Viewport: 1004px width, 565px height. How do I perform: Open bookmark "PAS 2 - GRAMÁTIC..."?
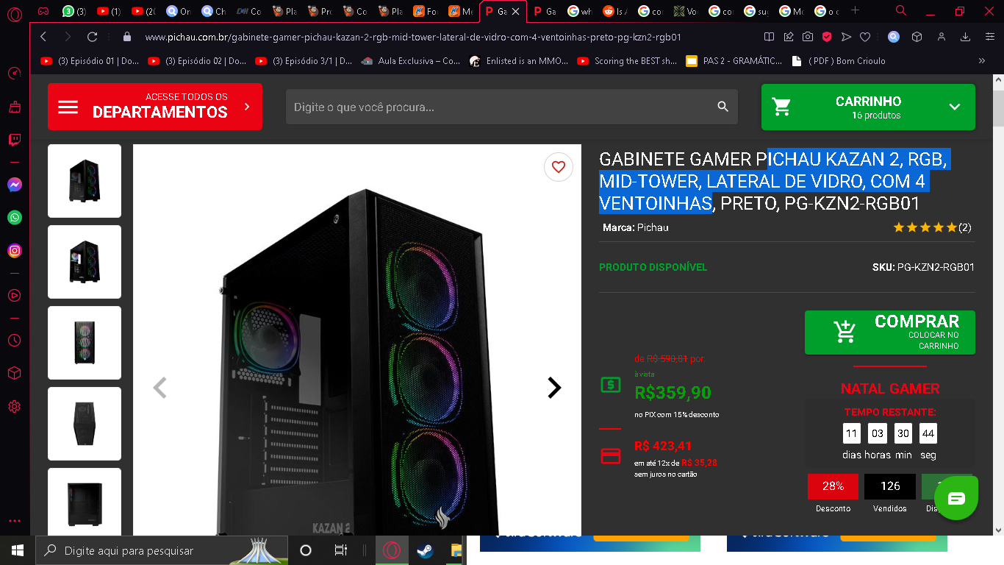coord(734,61)
